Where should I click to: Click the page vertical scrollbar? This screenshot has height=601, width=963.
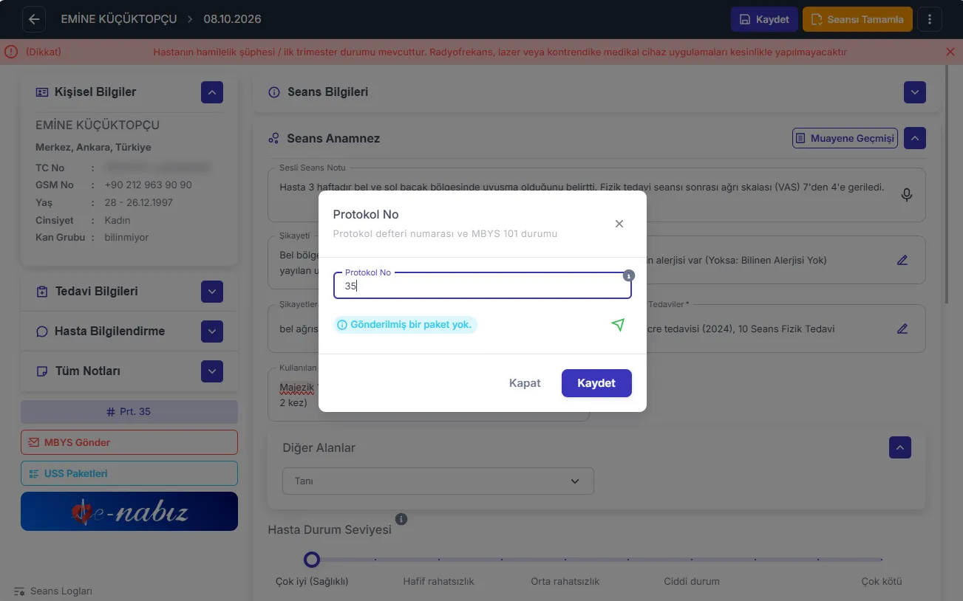pos(947,185)
